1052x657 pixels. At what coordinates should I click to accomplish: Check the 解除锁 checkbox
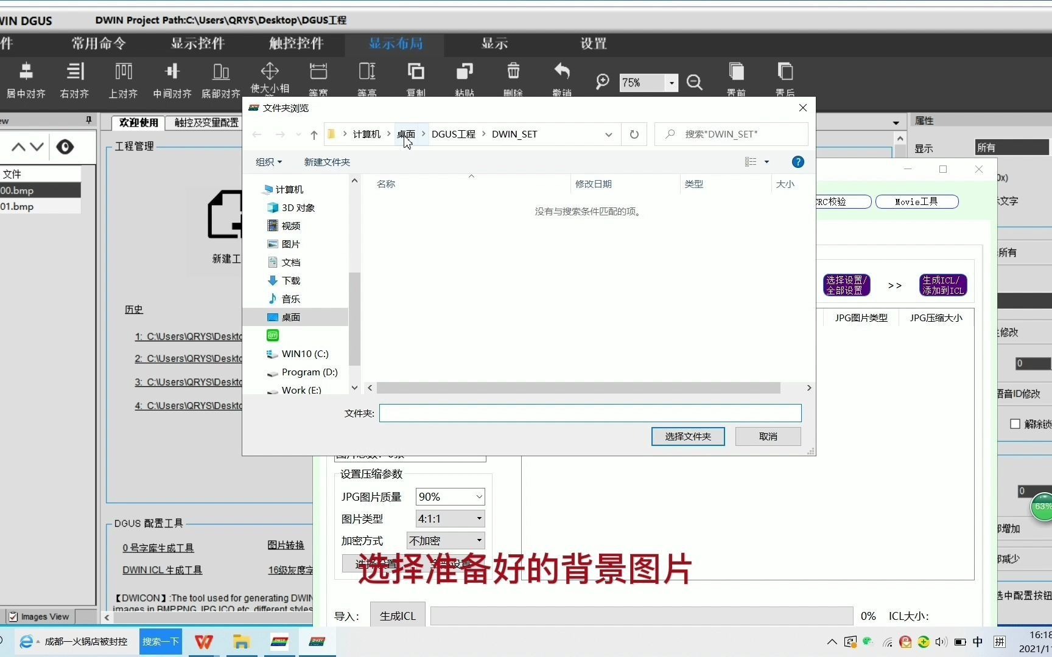(x=1015, y=424)
